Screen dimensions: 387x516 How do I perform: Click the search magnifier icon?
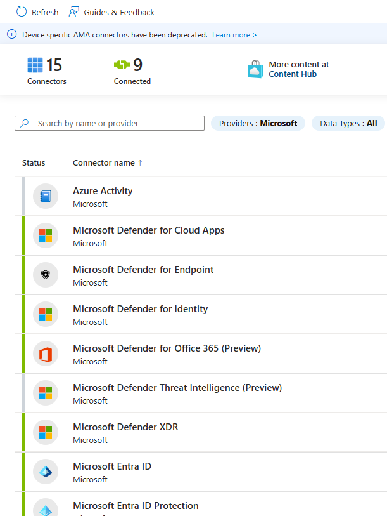tap(24, 123)
